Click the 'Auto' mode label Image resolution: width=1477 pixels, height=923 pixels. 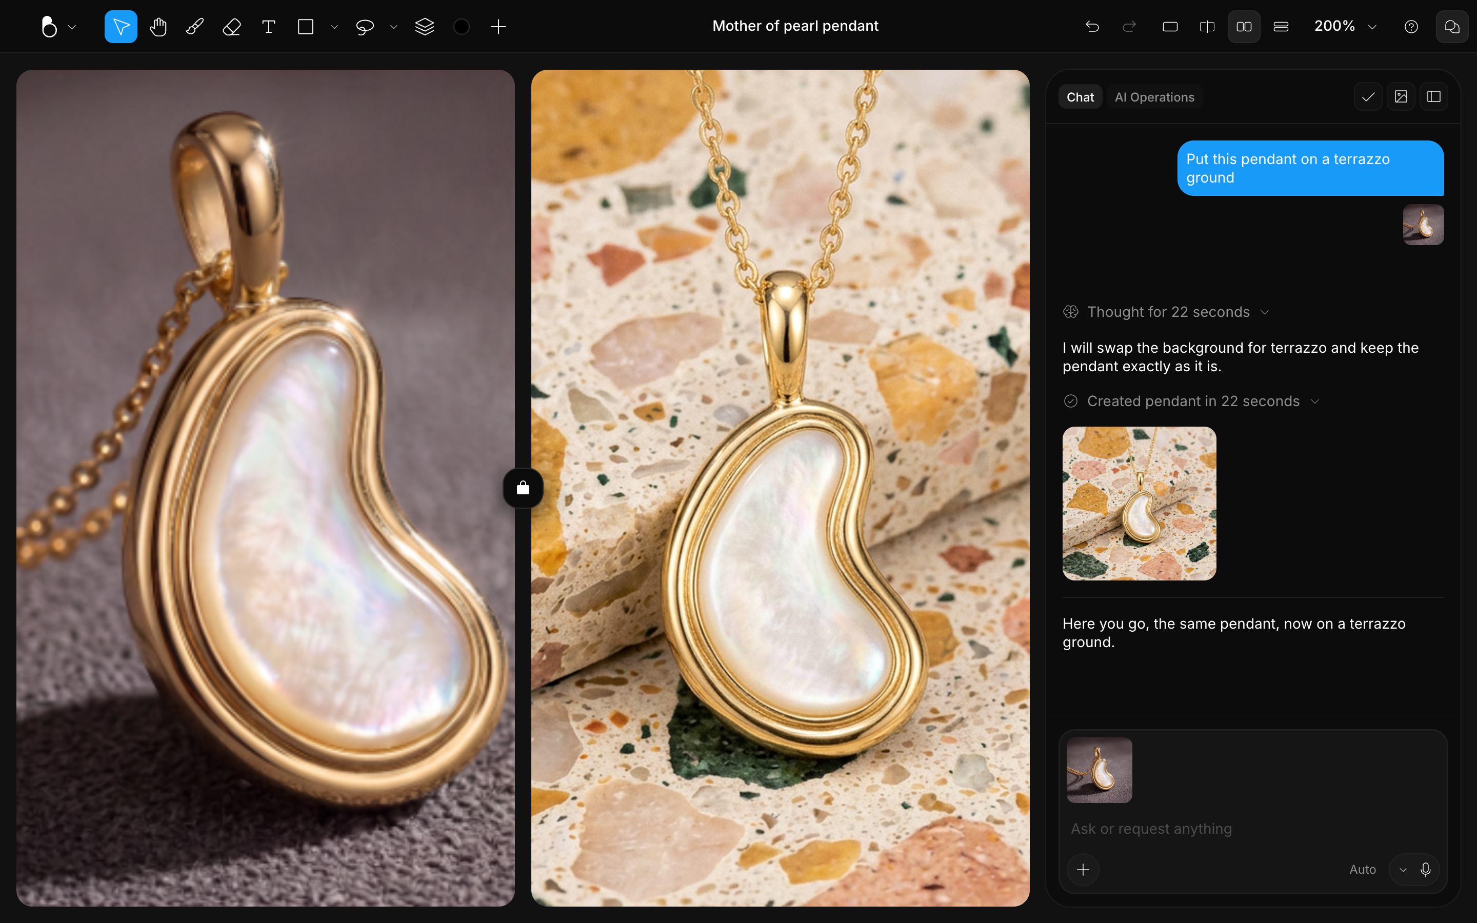click(x=1362, y=869)
